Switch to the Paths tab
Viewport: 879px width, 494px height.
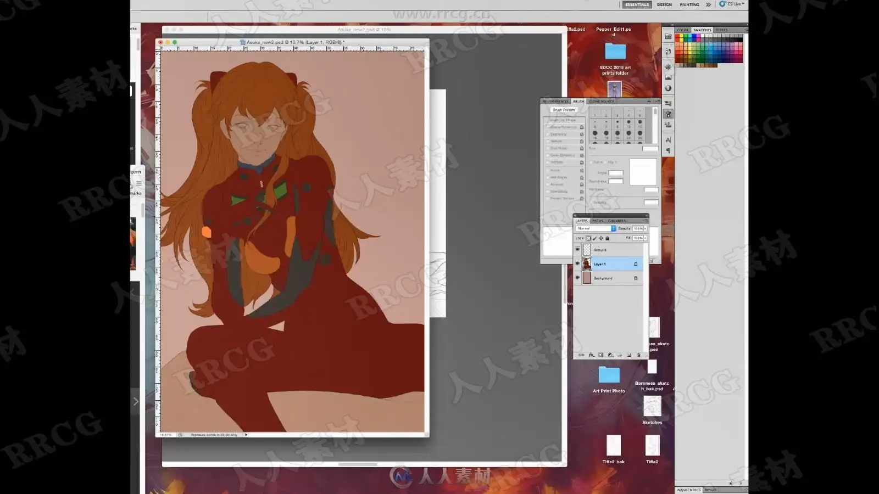coord(598,221)
